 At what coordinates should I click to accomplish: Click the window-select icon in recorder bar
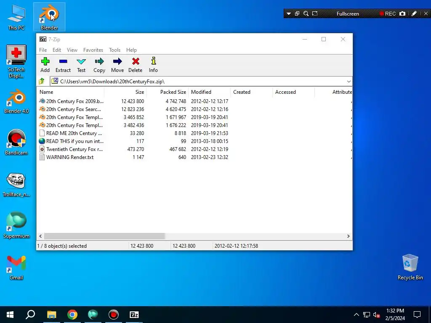[x=297, y=14]
